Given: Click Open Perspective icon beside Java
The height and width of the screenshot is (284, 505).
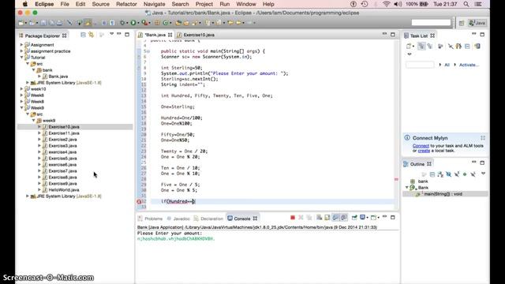Looking at the screenshot, I should click(462, 23).
